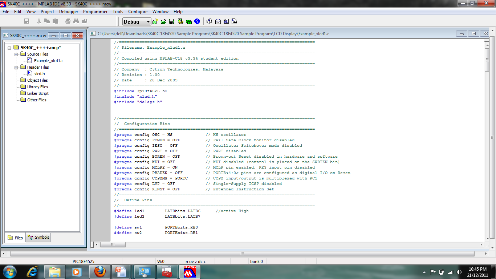Collapse the Header Files folder

16,67
